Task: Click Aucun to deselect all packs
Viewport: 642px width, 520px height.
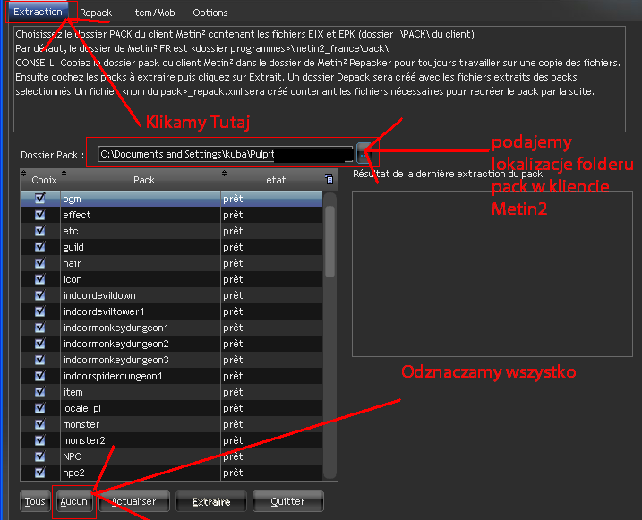Action: coord(73,501)
